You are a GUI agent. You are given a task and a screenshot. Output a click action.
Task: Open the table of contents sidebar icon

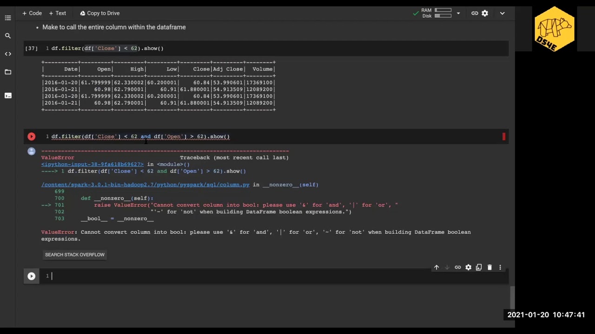click(8, 18)
